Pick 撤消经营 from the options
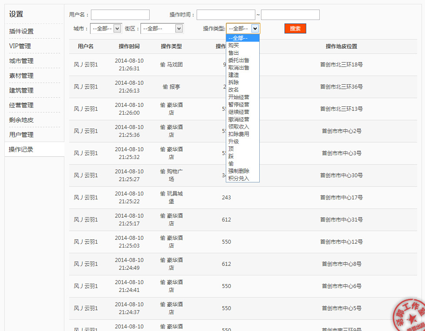 point(243,119)
